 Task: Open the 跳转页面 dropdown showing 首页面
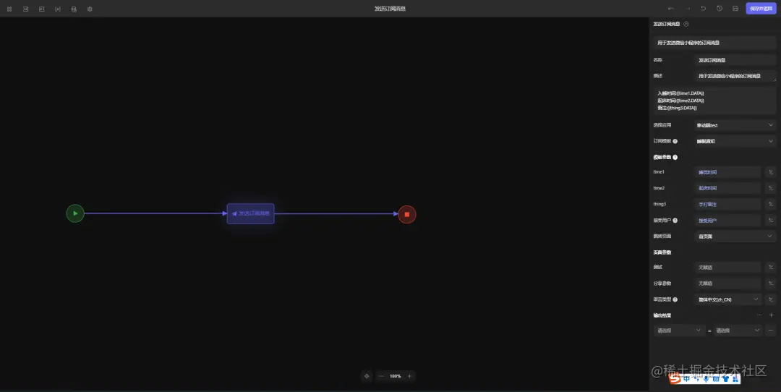click(735, 236)
